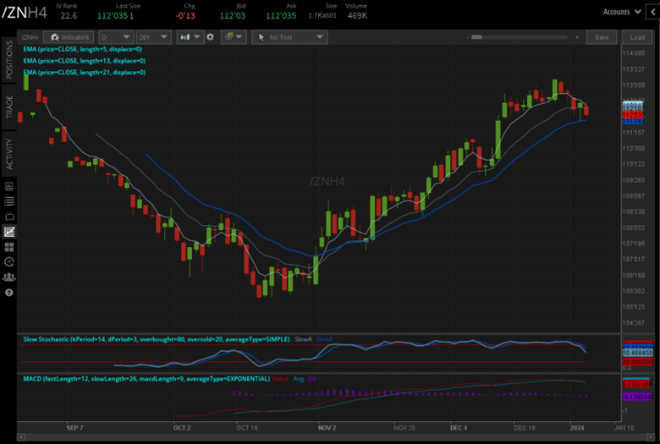Click the left arrow of horizontal scrollbar
This screenshot has width=660, height=444.
(x=20, y=437)
